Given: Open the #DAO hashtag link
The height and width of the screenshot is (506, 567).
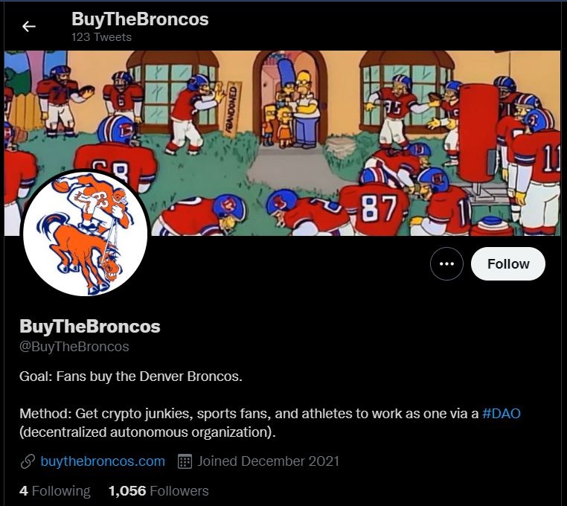Looking at the screenshot, I should [502, 414].
